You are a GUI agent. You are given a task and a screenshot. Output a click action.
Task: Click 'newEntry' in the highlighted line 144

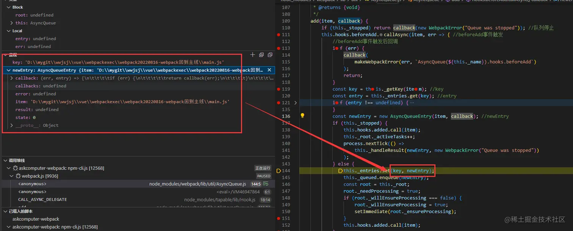418,171
